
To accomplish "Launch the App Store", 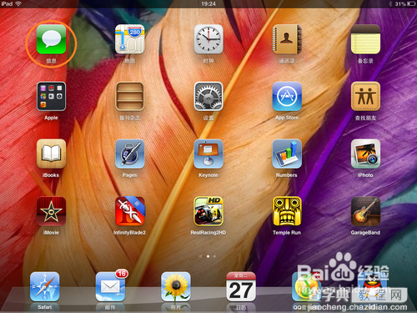I will click(287, 97).
